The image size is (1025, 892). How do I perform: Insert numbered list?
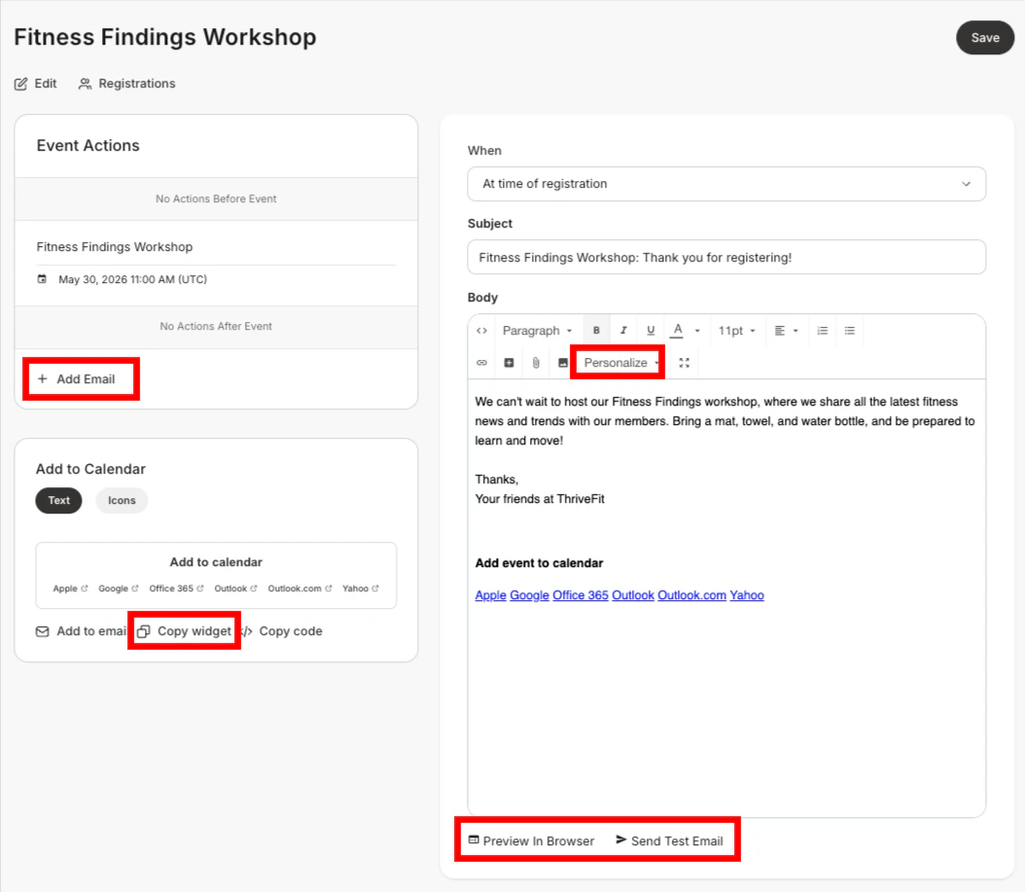tap(823, 331)
